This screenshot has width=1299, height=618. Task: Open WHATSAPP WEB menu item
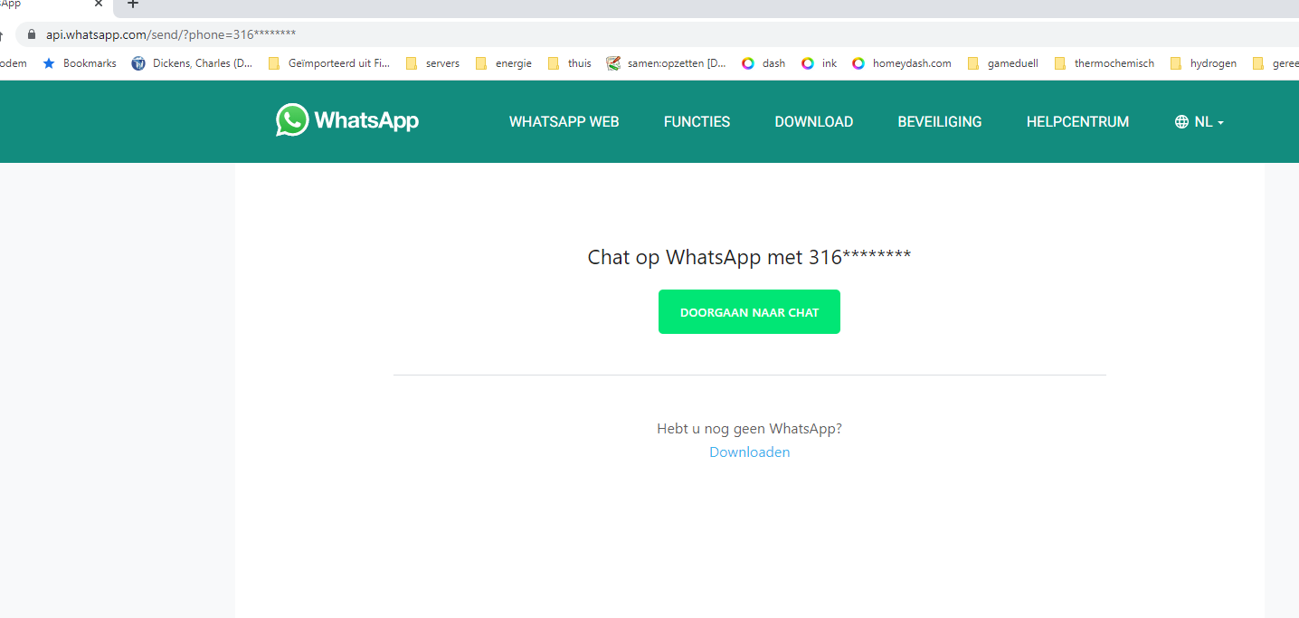point(564,121)
